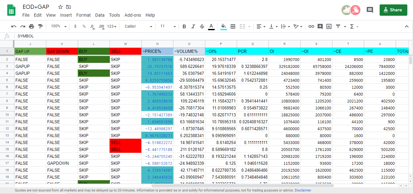413x194 pixels.
Task: Move the document to a folder
Action: coord(68,7)
